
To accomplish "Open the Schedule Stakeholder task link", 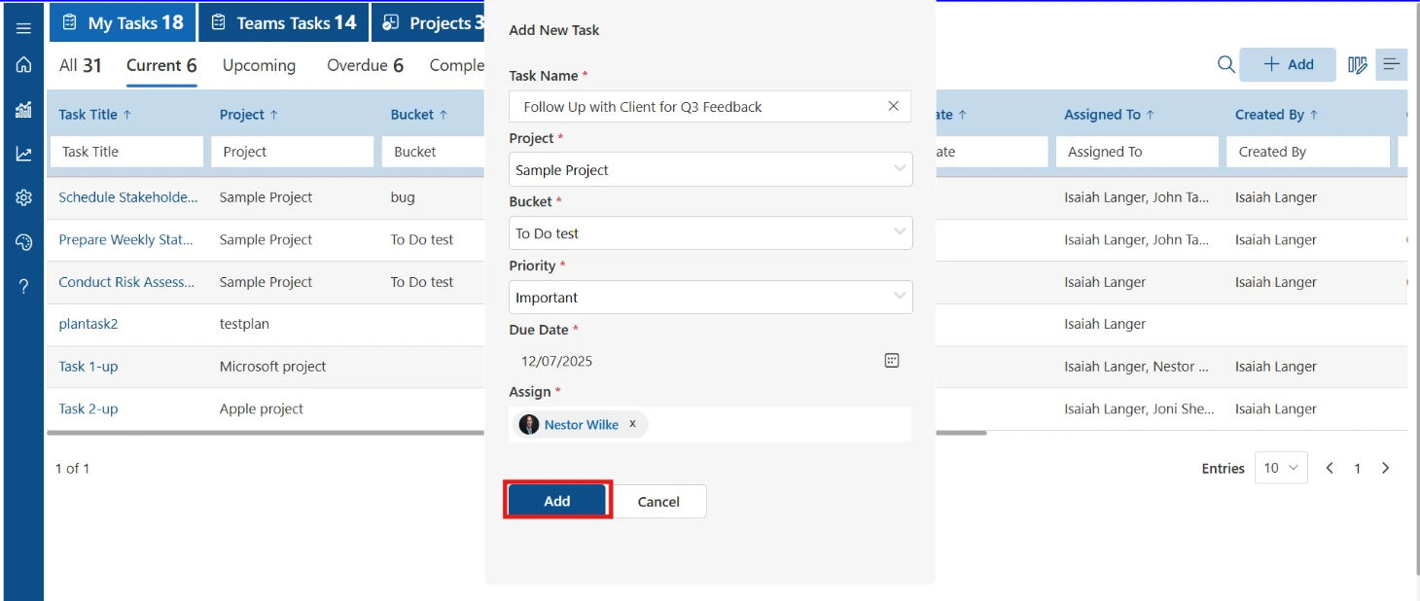I will click(x=127, y=196).
